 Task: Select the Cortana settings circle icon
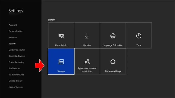pos(113,62)
